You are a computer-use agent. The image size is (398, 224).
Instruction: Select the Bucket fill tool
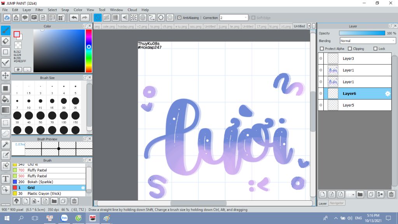(x=5, y=99)
